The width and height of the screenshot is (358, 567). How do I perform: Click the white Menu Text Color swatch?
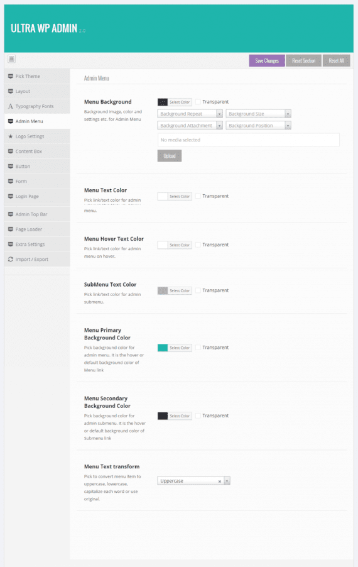(x=163, y=196)
